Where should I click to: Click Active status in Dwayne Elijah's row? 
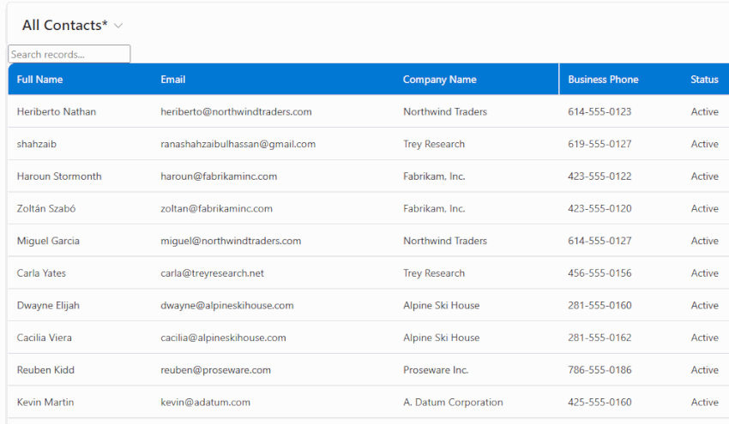click(704, 306)
